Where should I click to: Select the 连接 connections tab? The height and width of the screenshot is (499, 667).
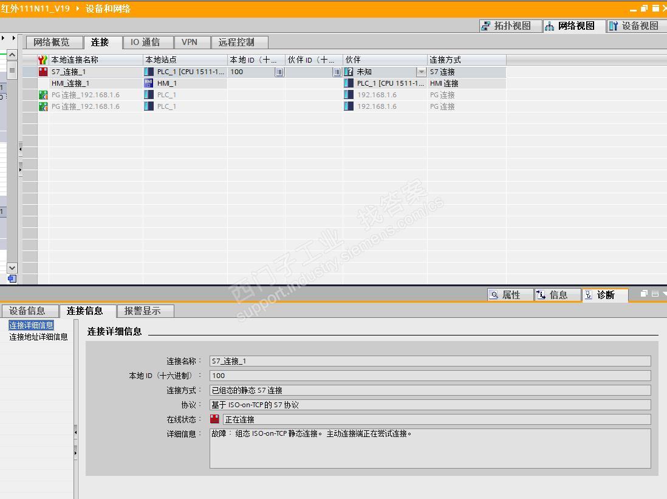[103, 42]
